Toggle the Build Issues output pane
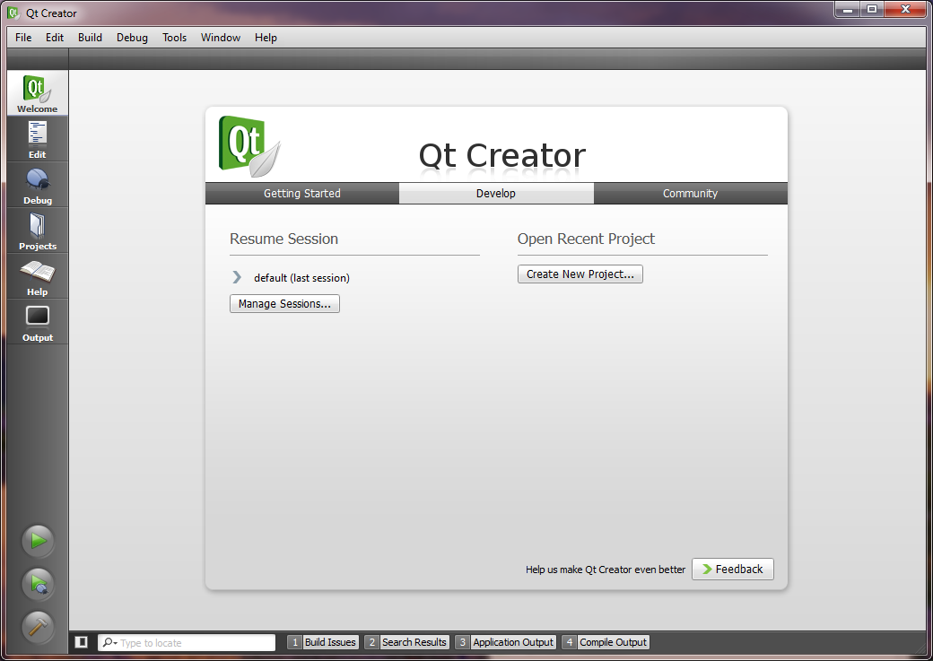Screen dimensions: 933x661 tap(323, 642)
